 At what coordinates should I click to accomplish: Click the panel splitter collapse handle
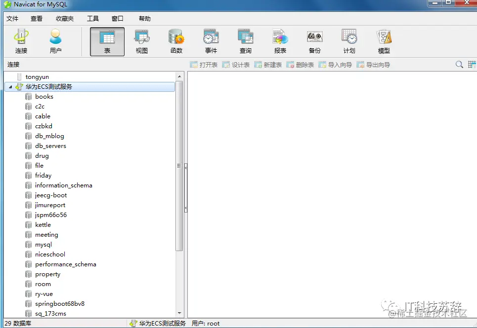point(185,187)
